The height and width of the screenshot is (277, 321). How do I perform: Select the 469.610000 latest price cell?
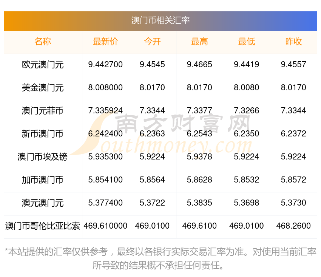105,226
